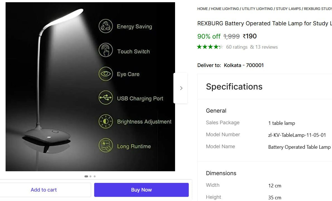
Task: Show next product image with arrow
Action: 181,88
